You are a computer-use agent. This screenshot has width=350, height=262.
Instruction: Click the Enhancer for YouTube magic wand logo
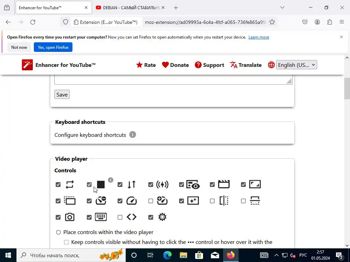click(x=27, y=65)
